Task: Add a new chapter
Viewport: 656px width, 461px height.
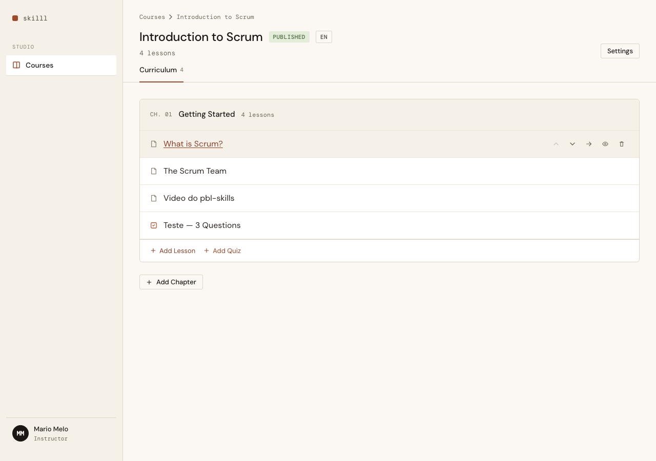Action: click(x=171, y=282)
